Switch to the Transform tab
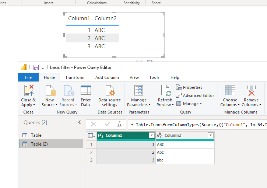Viewport: 267px width, 188px height. (75, 77)
